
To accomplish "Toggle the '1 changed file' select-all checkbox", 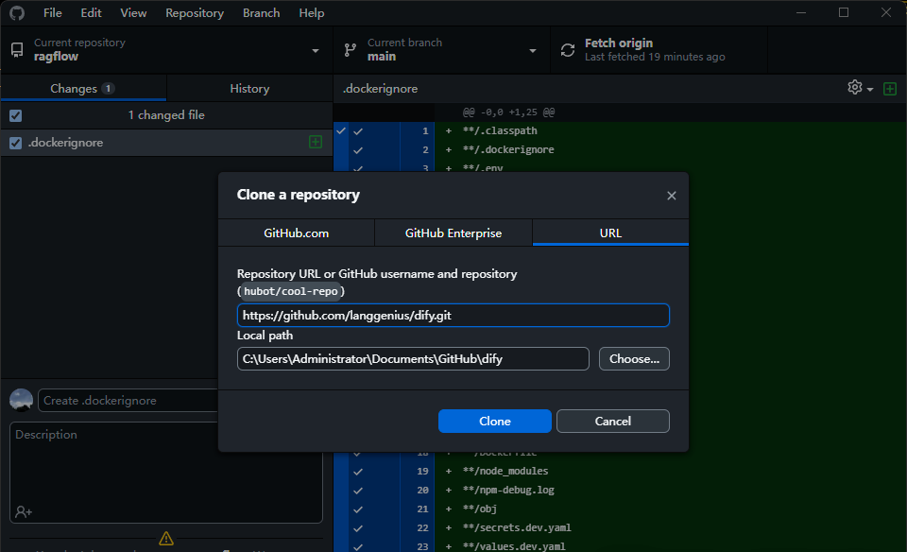I will click(x=16, y=115).
